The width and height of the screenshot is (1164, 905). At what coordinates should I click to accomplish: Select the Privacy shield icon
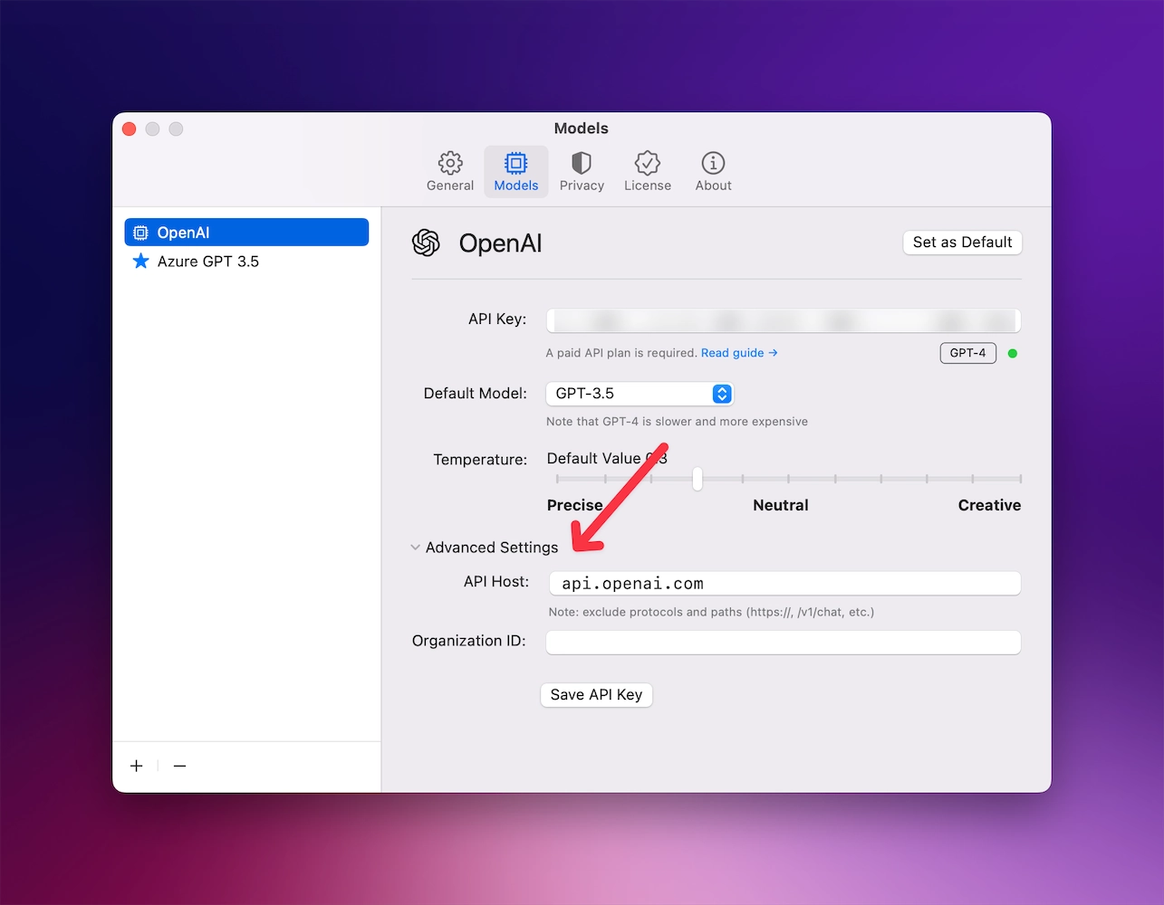581,165
